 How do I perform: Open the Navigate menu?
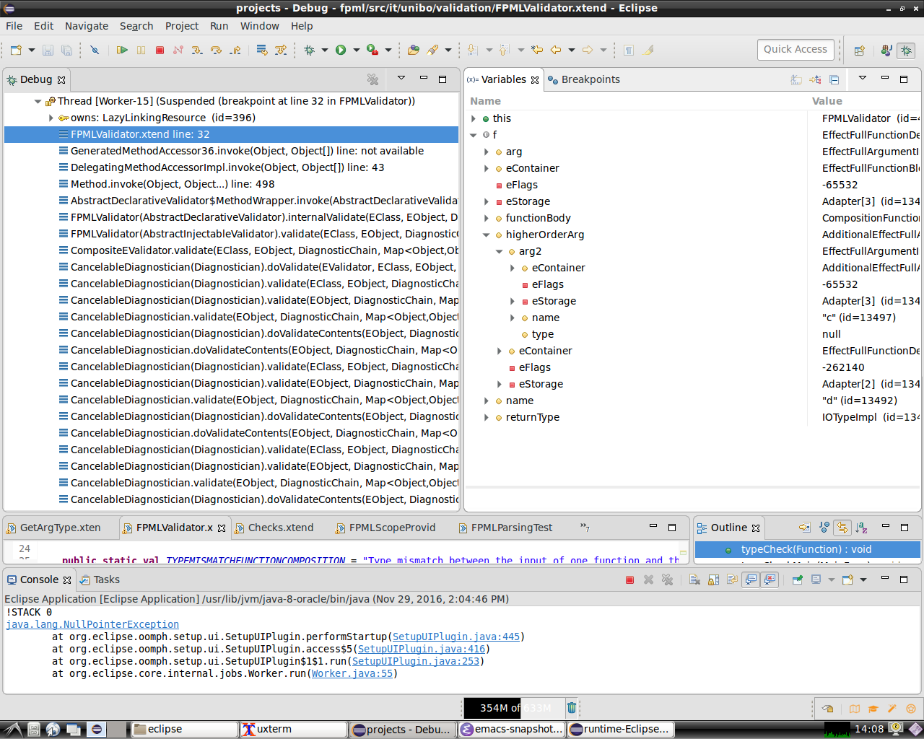click(86, 26)
